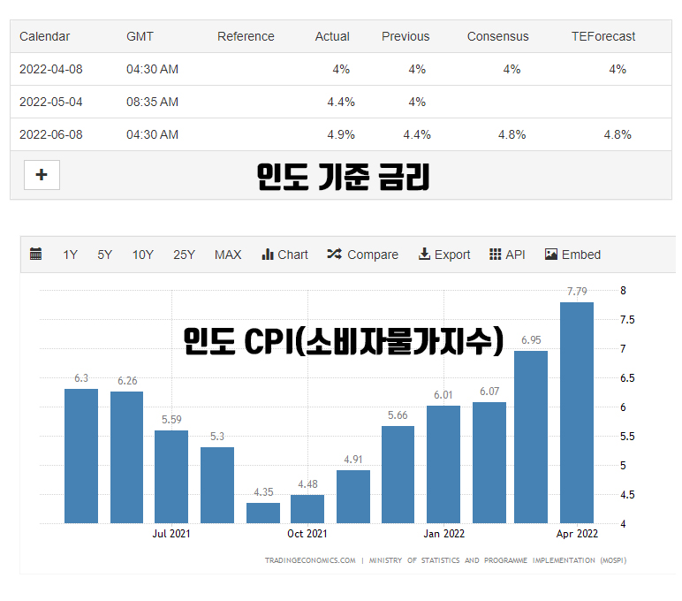The image size is (682, 601).
Task: Select the 25Y time range
Action: point(184,255)
